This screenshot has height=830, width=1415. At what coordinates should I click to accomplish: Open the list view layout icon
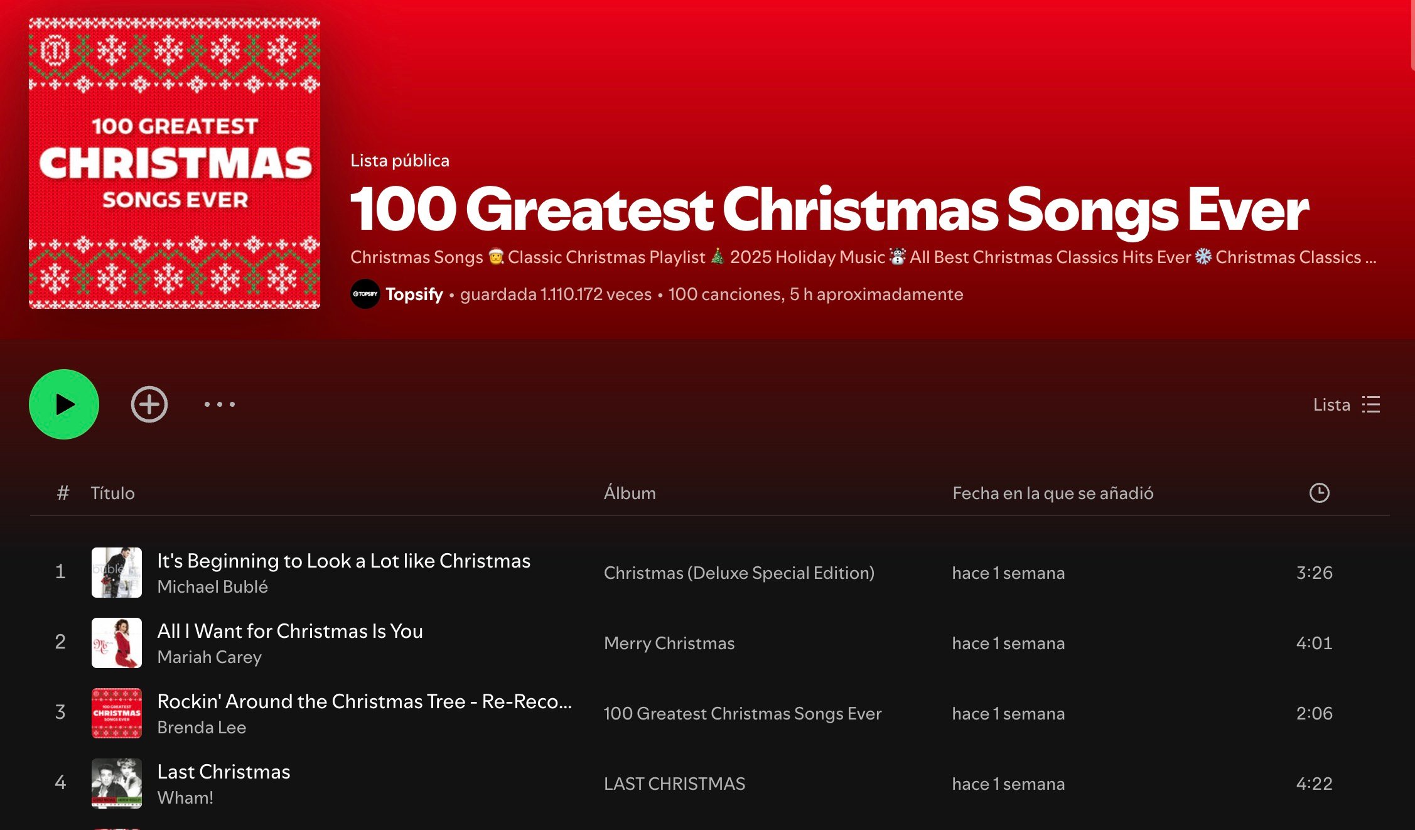1372,404
